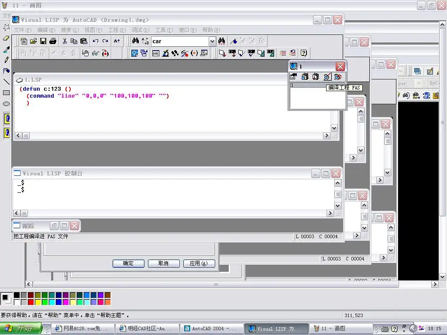The height and width of the screenshot is (335, 447).
Task: Open the 搜索 menu in Visual LISP
Action: coord(69,30)
